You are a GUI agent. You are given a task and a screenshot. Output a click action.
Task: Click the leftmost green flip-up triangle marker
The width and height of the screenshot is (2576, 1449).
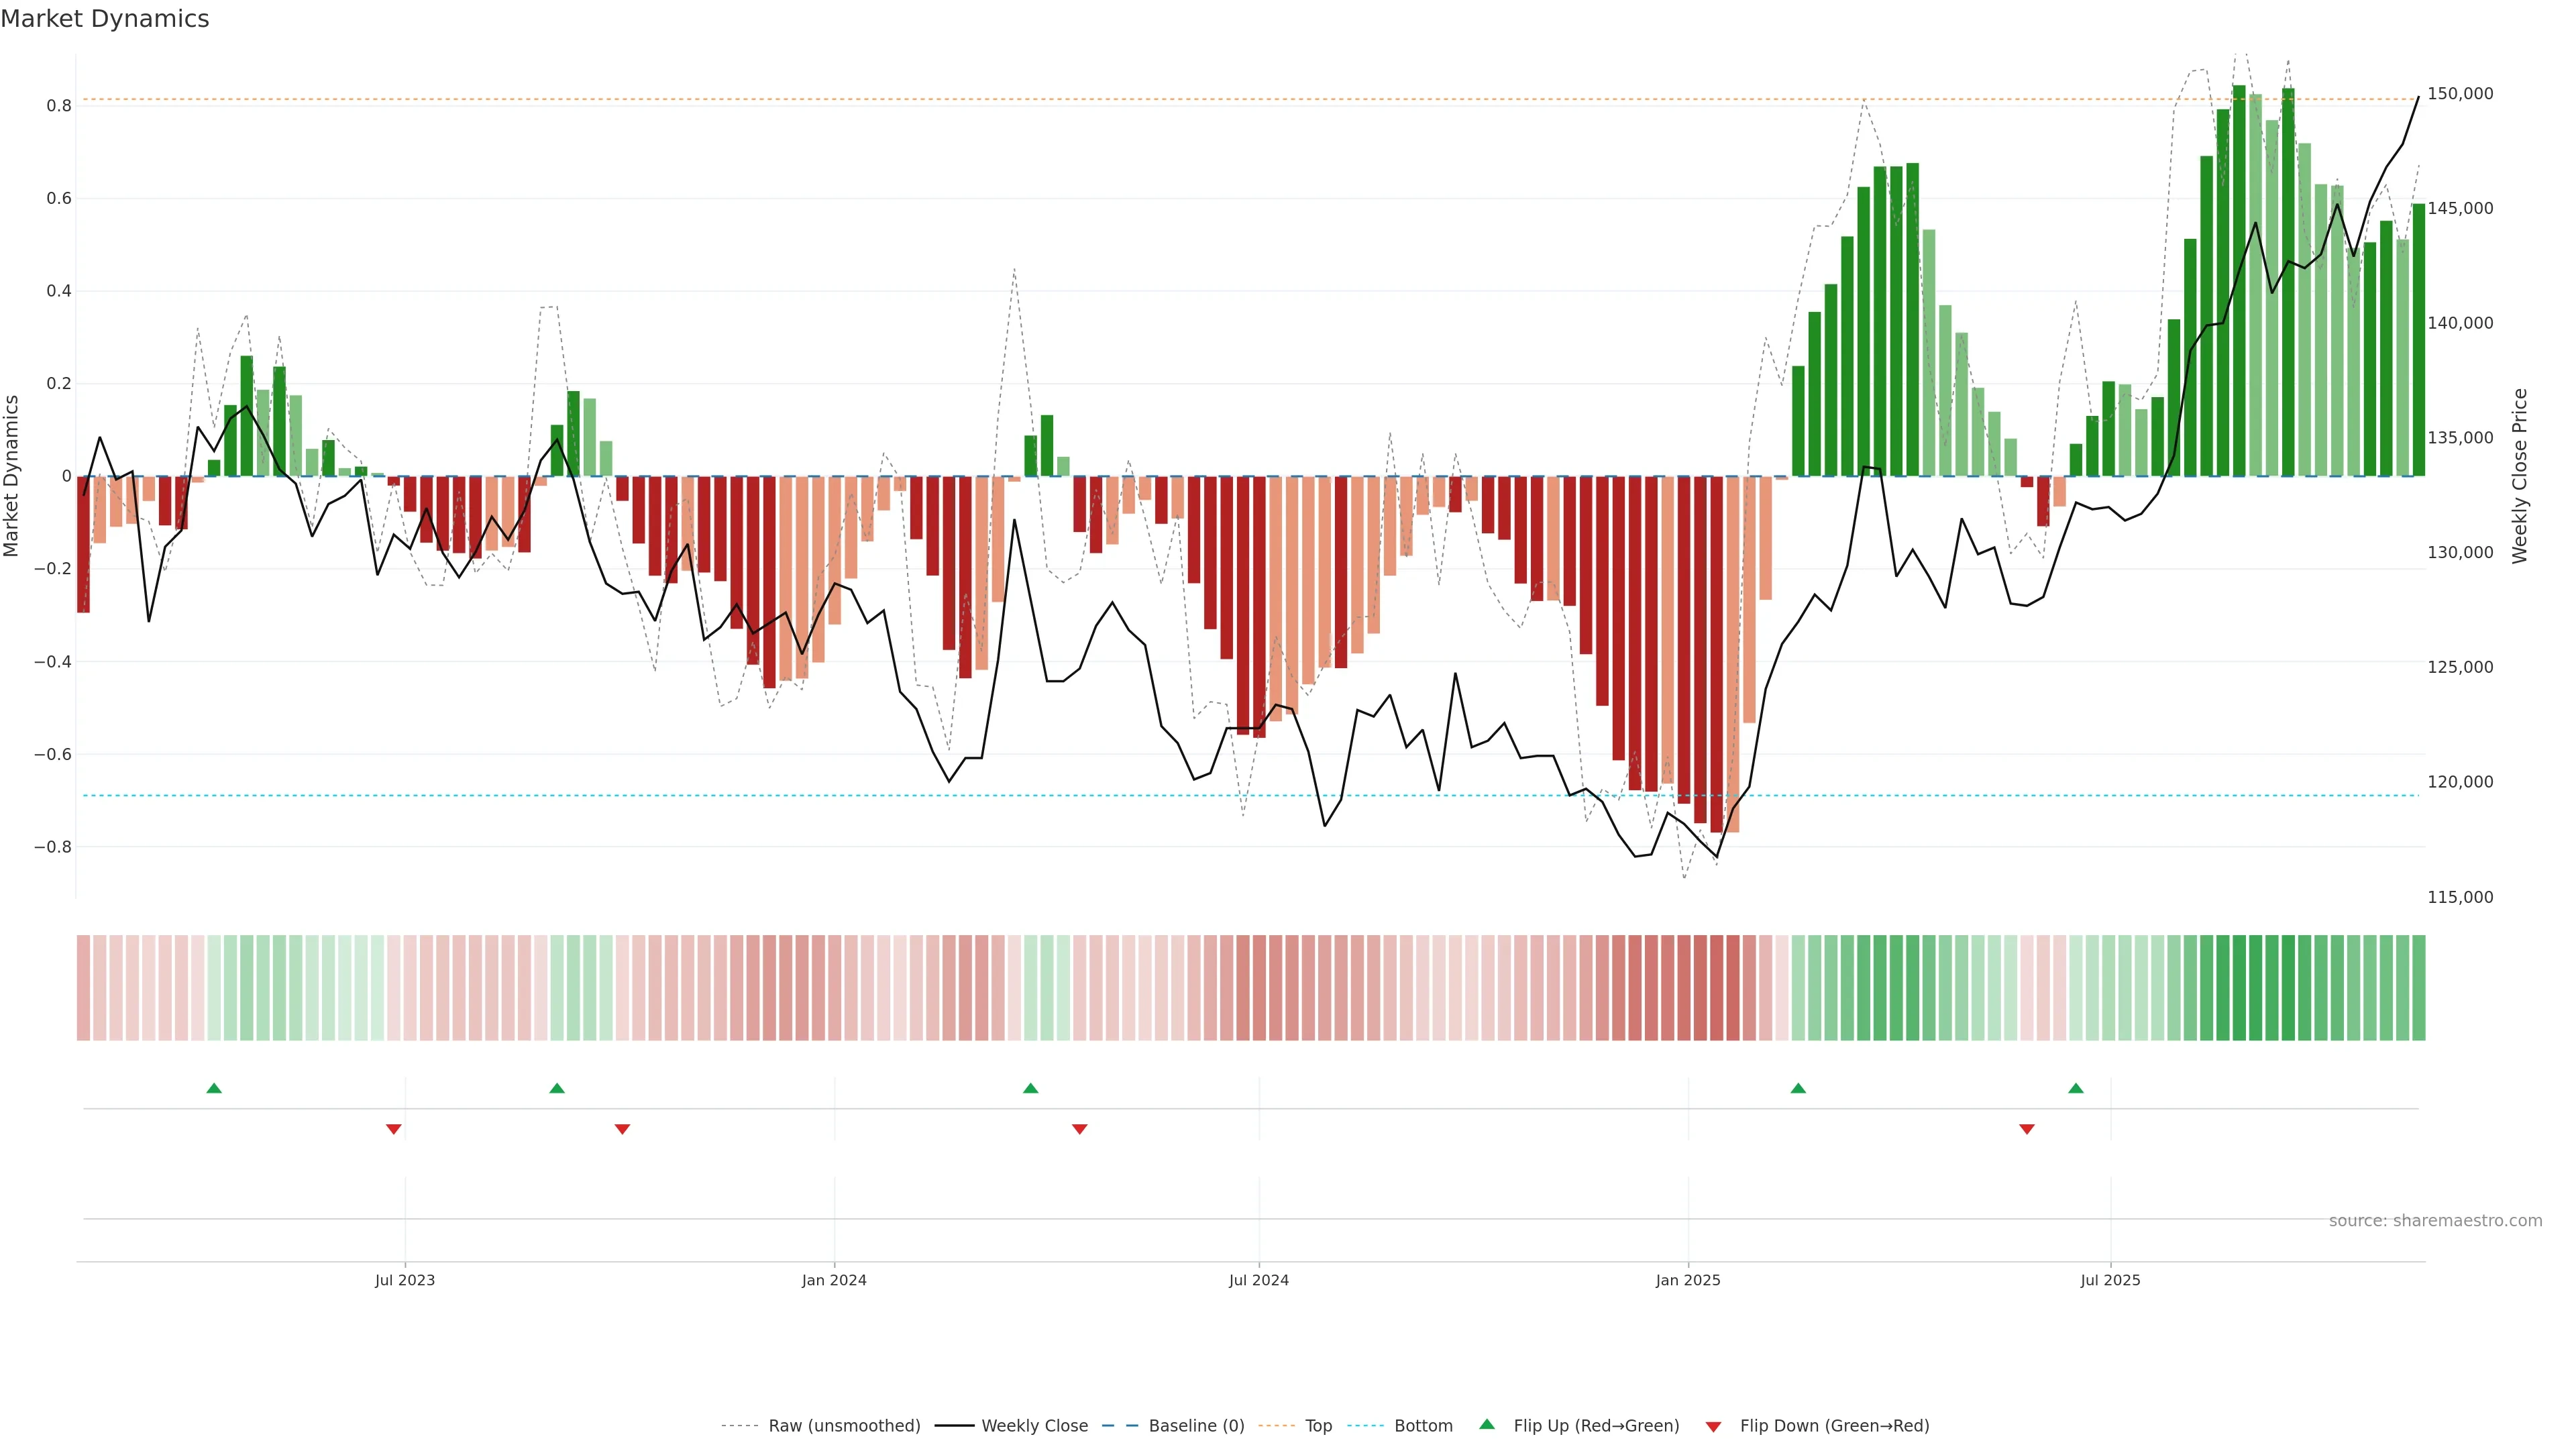pyautogui.click(x=214, y=1088)
